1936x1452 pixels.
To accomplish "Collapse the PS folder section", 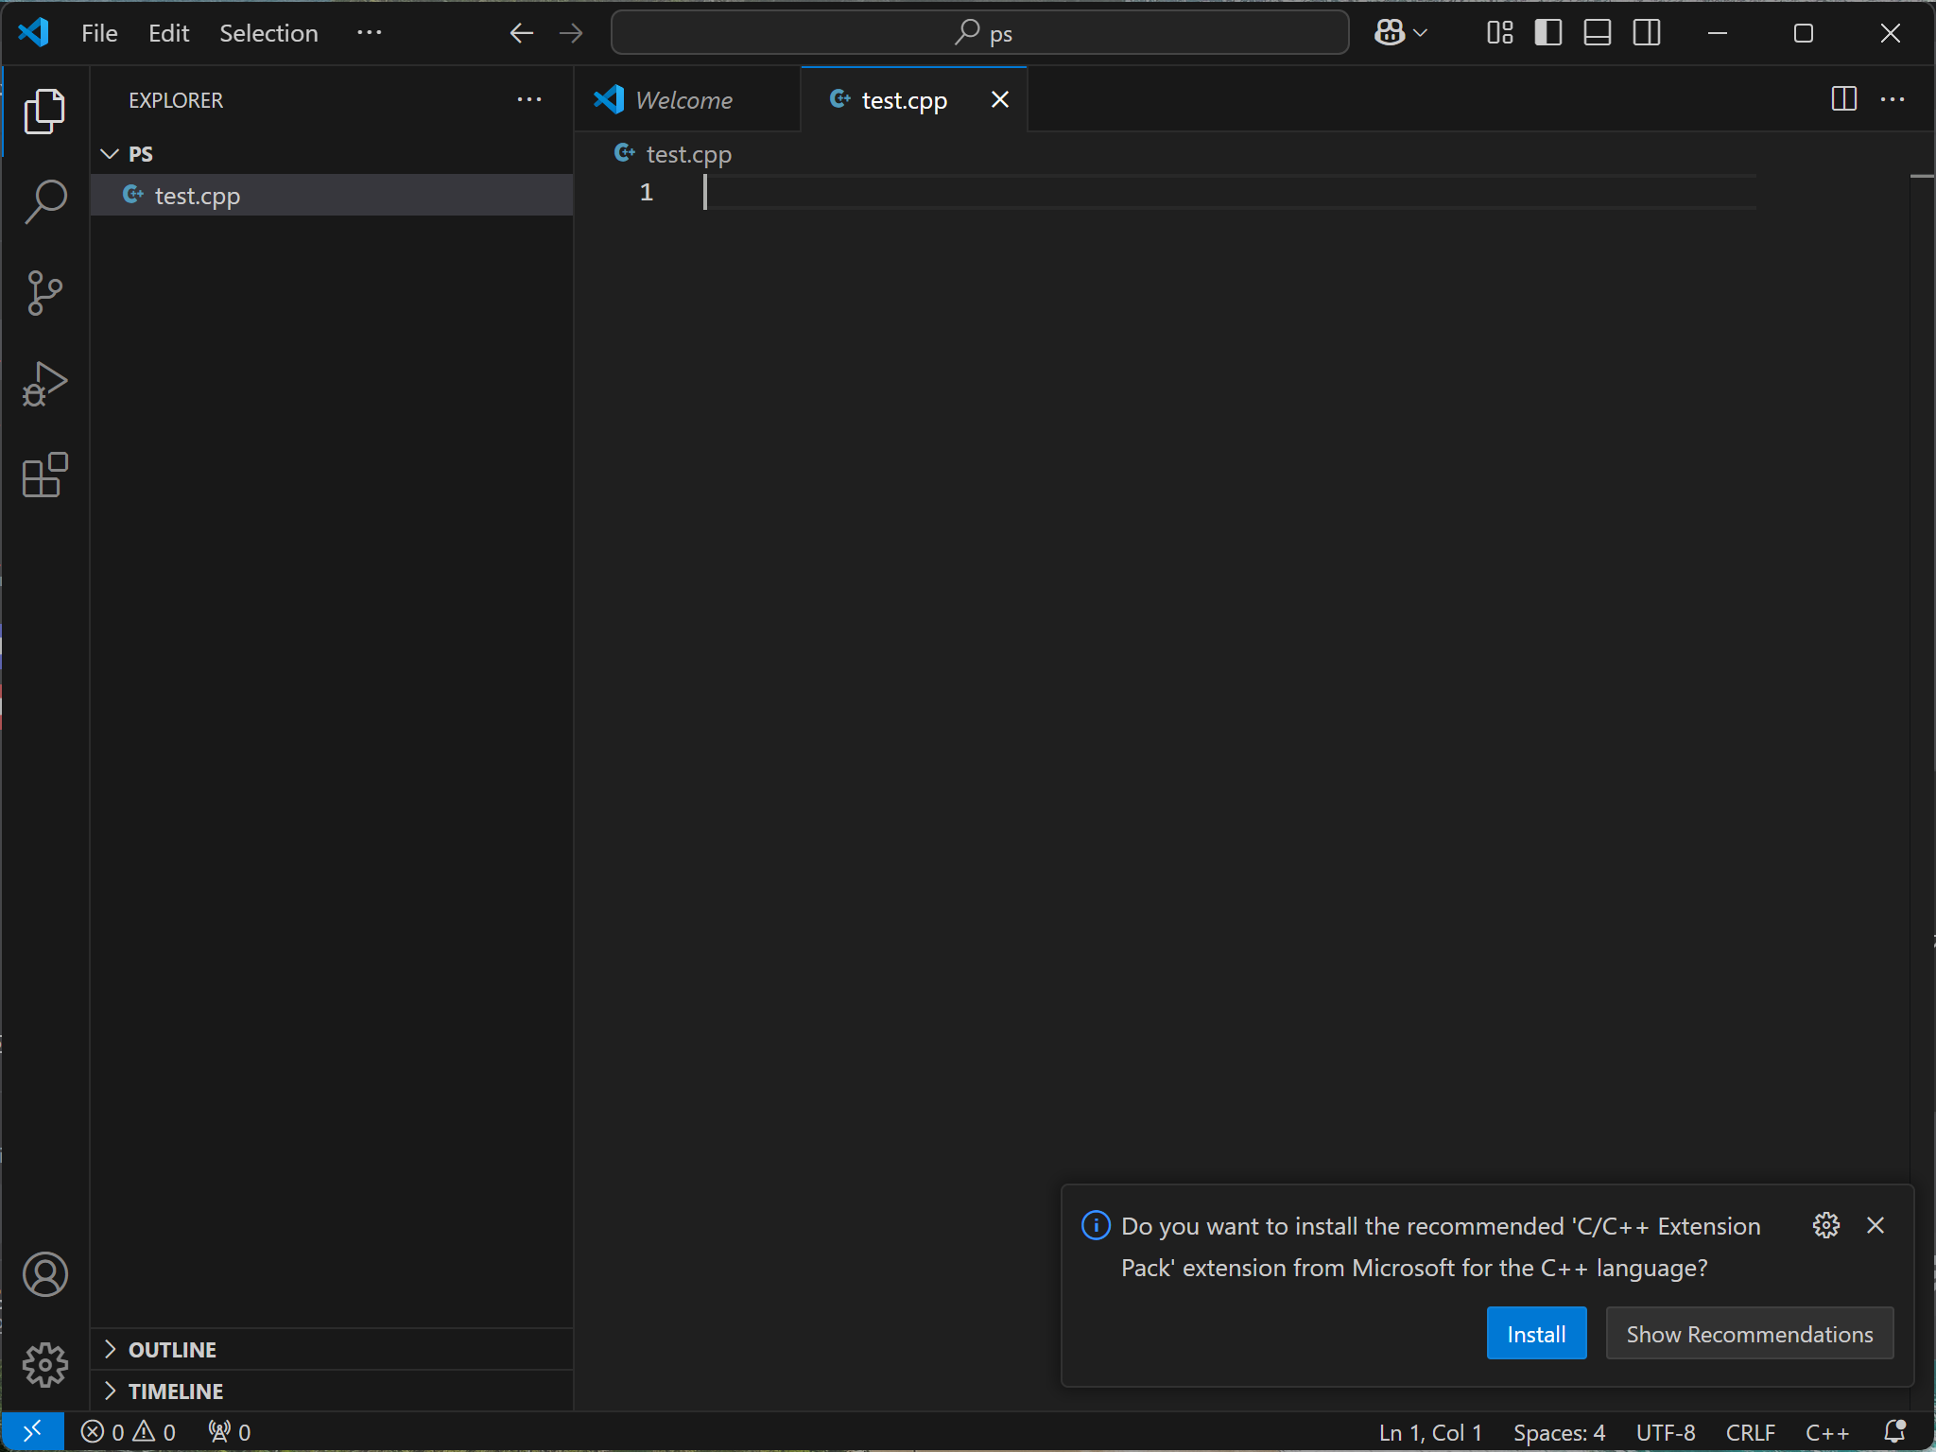I will [332, 153].
